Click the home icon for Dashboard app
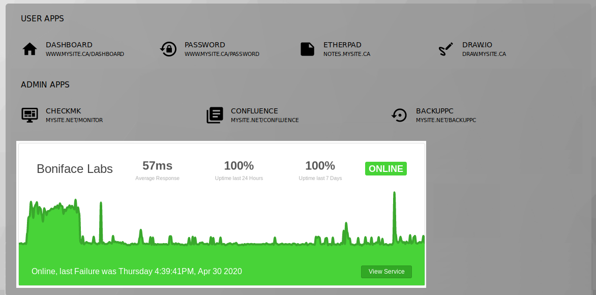This screenshot has height=295, width=596. point(30,48)
